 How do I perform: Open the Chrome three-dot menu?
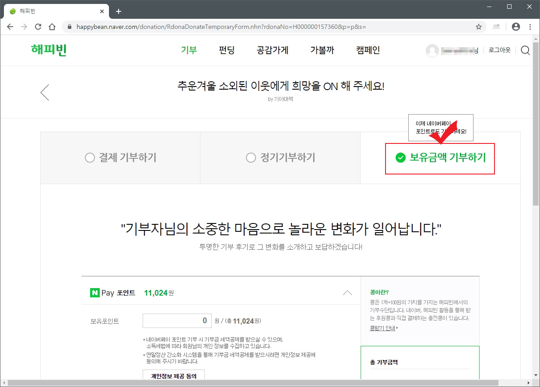click(x=530, y=27)
